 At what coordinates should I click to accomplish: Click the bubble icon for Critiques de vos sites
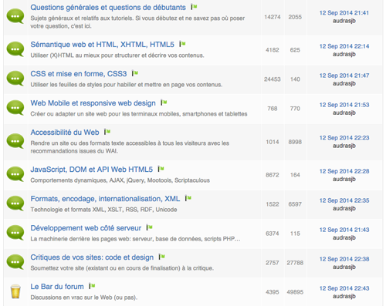pos(15,262)
